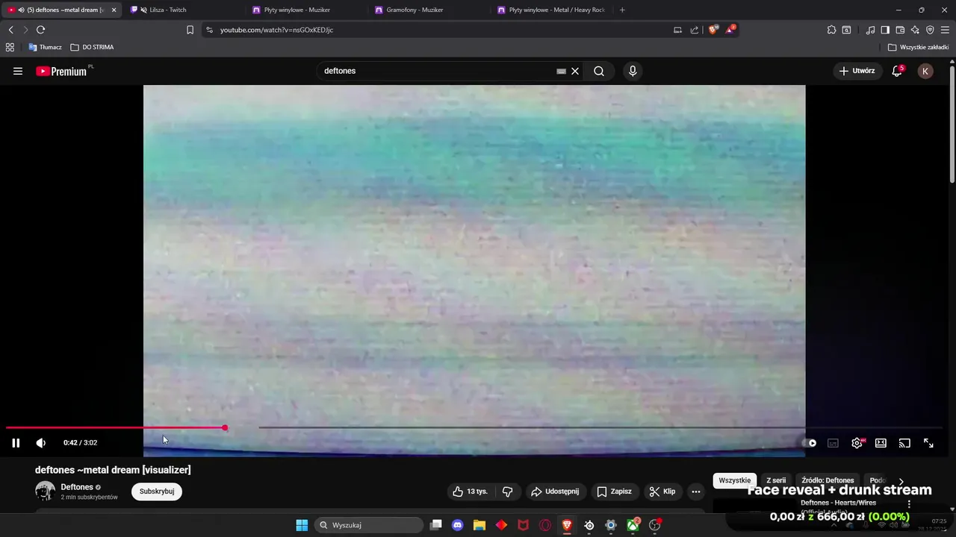Viewport: 956px width, 537px height.
Task: Toggle the browser sidebar panel
Action: pyautogui.click(x=885, y=30)
